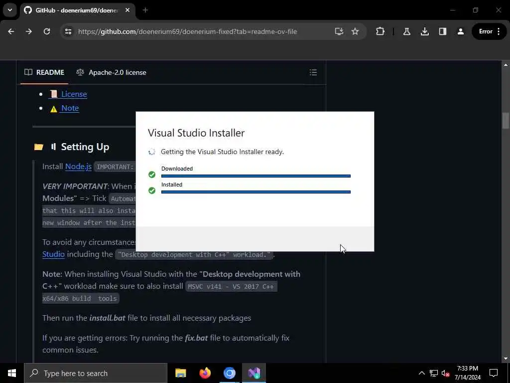
Task: Open the Node.js link
Action: (78, 167)
